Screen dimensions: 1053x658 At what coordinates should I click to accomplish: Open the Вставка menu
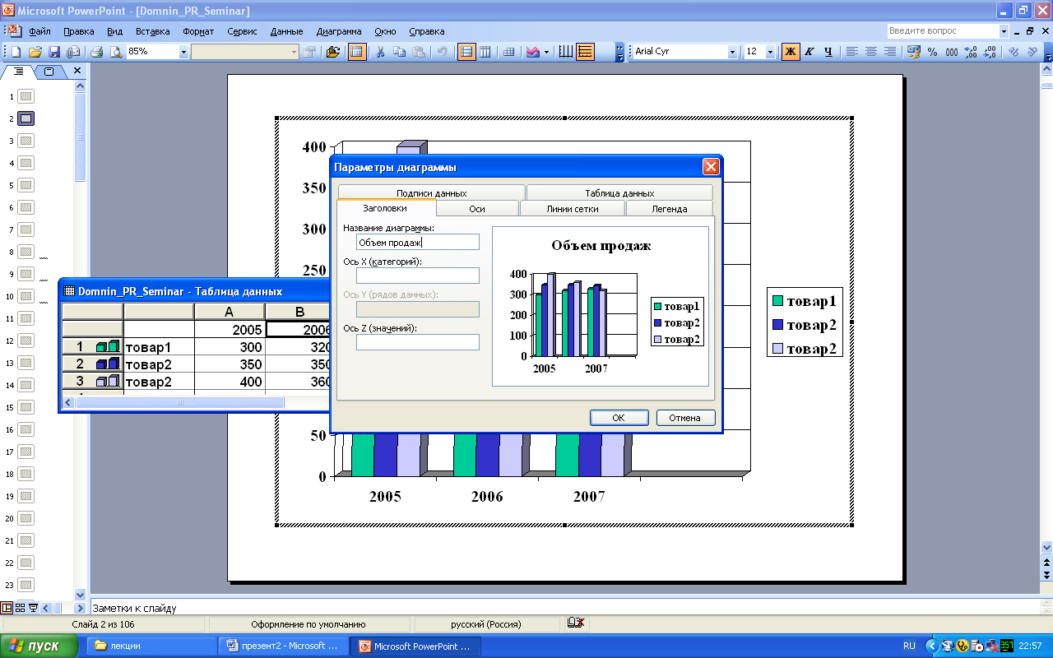[152, 31]
